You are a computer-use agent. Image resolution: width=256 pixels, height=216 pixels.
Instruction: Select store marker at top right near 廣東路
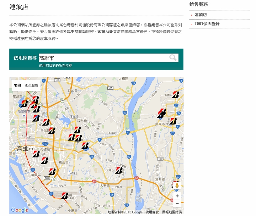point(176,95)
